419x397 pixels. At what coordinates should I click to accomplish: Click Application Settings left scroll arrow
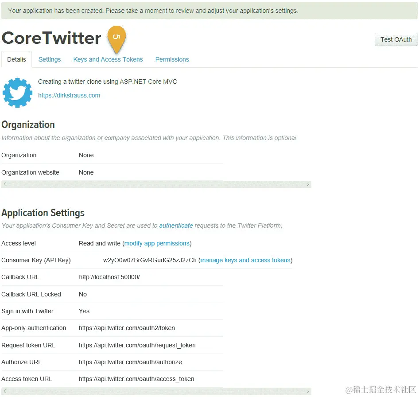point(5,391)
